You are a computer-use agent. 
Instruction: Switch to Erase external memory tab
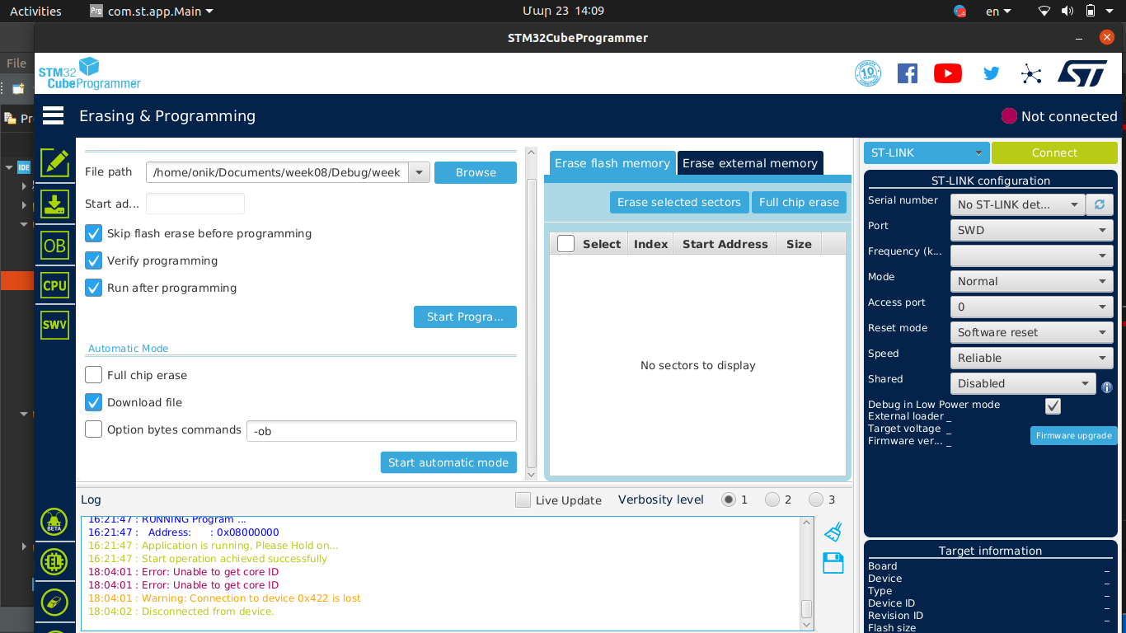pyautogui.click(x=750, y=163)
